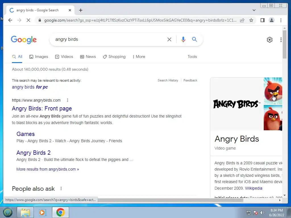Switch to the Images tab
The width and height of the screenshot is (291, 218).
click(x=39, y=57)
